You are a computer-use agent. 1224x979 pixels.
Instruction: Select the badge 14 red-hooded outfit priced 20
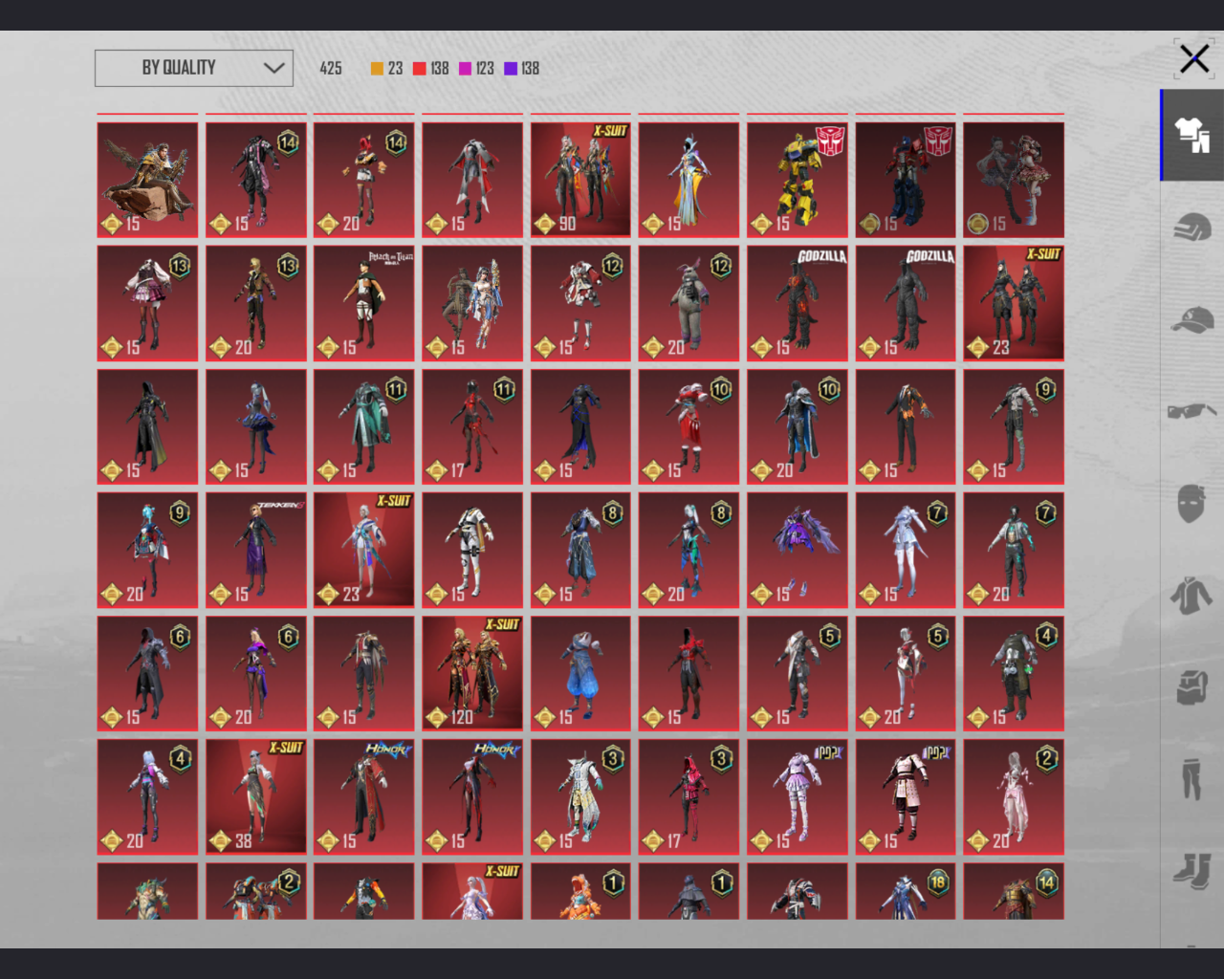[364, 180]
